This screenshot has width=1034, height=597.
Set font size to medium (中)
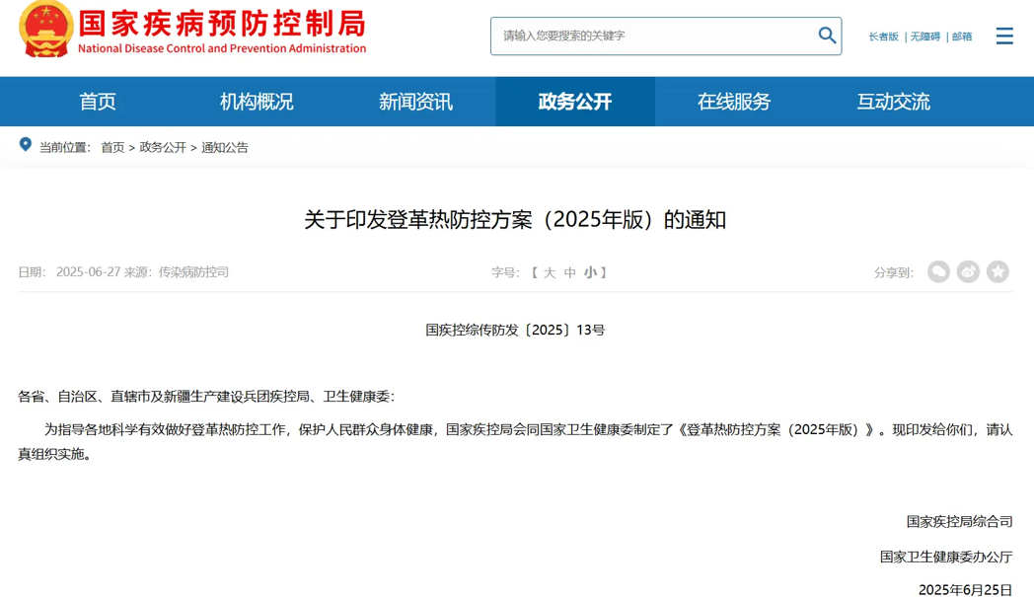[x=569, y=273]
